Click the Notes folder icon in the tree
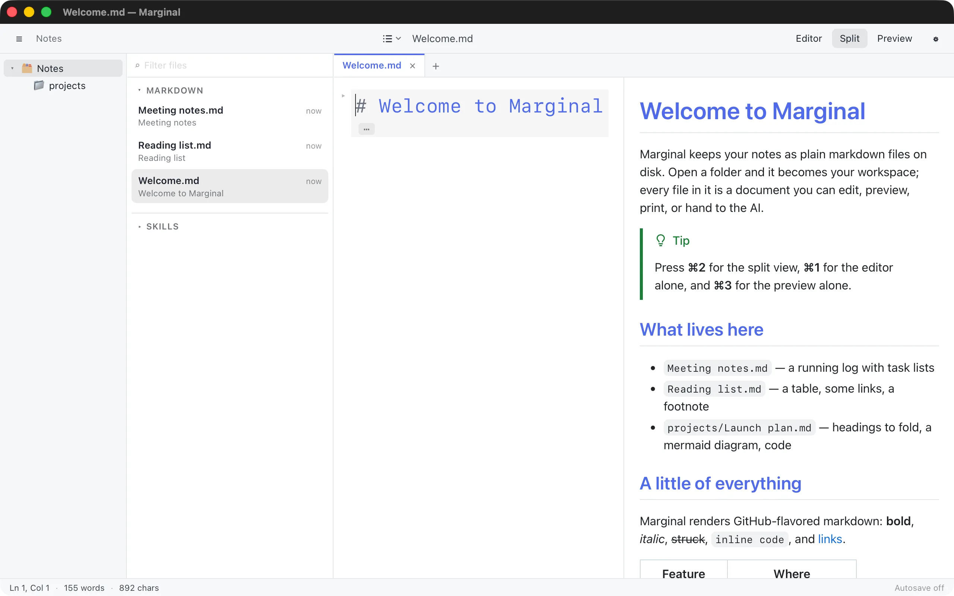954x596 pixels. click(27, 68)
